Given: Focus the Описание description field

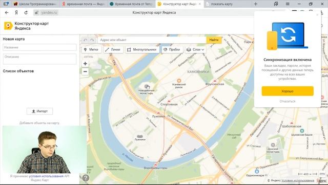Looking at the screenshot, I should 40,59.
